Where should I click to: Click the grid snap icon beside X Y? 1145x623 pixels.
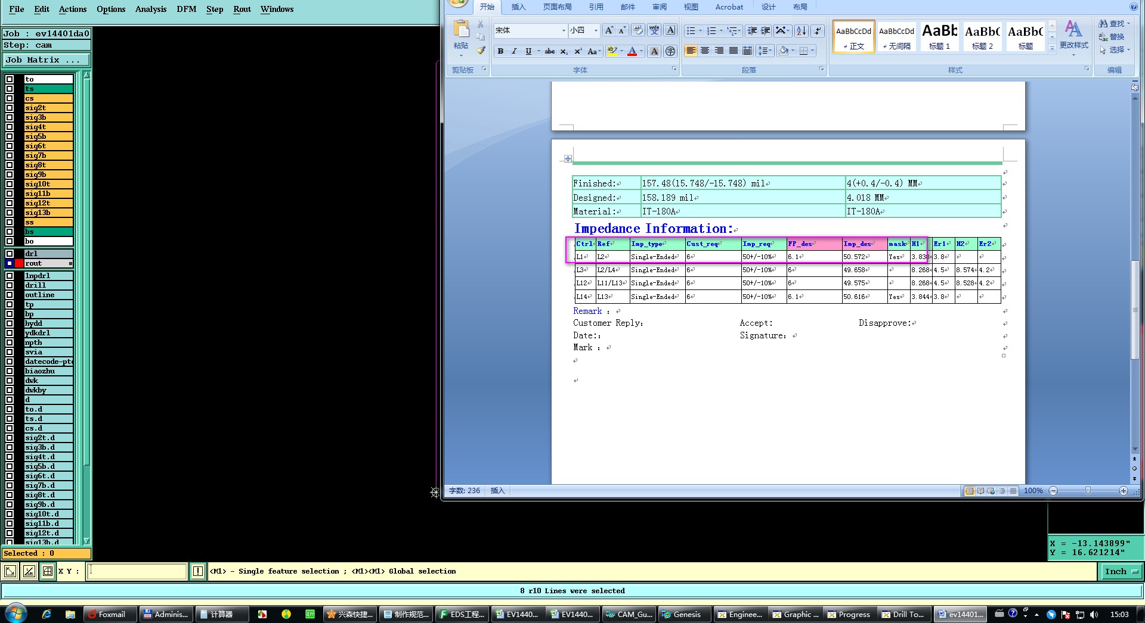(x=48, y=572)
